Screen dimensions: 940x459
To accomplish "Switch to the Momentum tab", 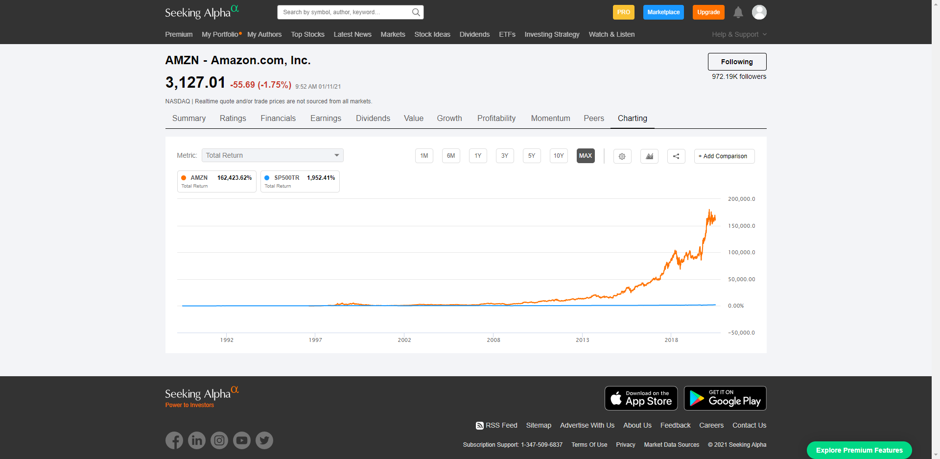I will (551, 119).
